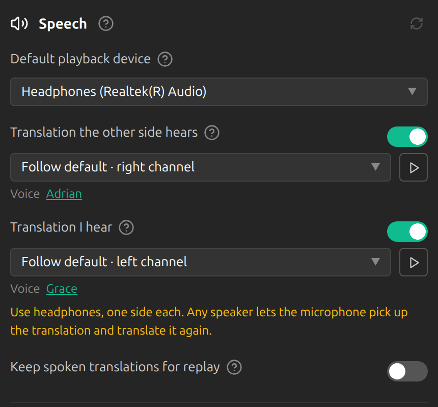The image size is (438, 407).
Task: Open help for Default playback device
Action: click(165, 59)
